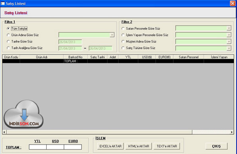The height and width of the screenshot is (154, 237).
Task: Close the Satış Listesi window
Action: [x=233, y=3]
